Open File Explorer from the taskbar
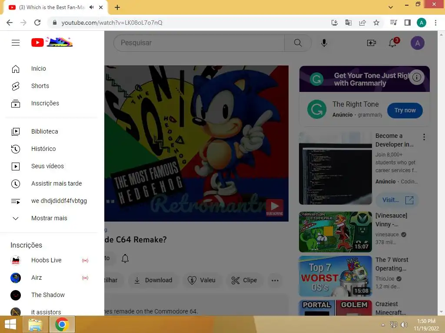The width and height of the screenshot is (445, 333). 36,324
